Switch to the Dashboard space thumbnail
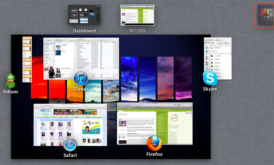The height and width of the screenshot is (165, 274). pos(84,15)
